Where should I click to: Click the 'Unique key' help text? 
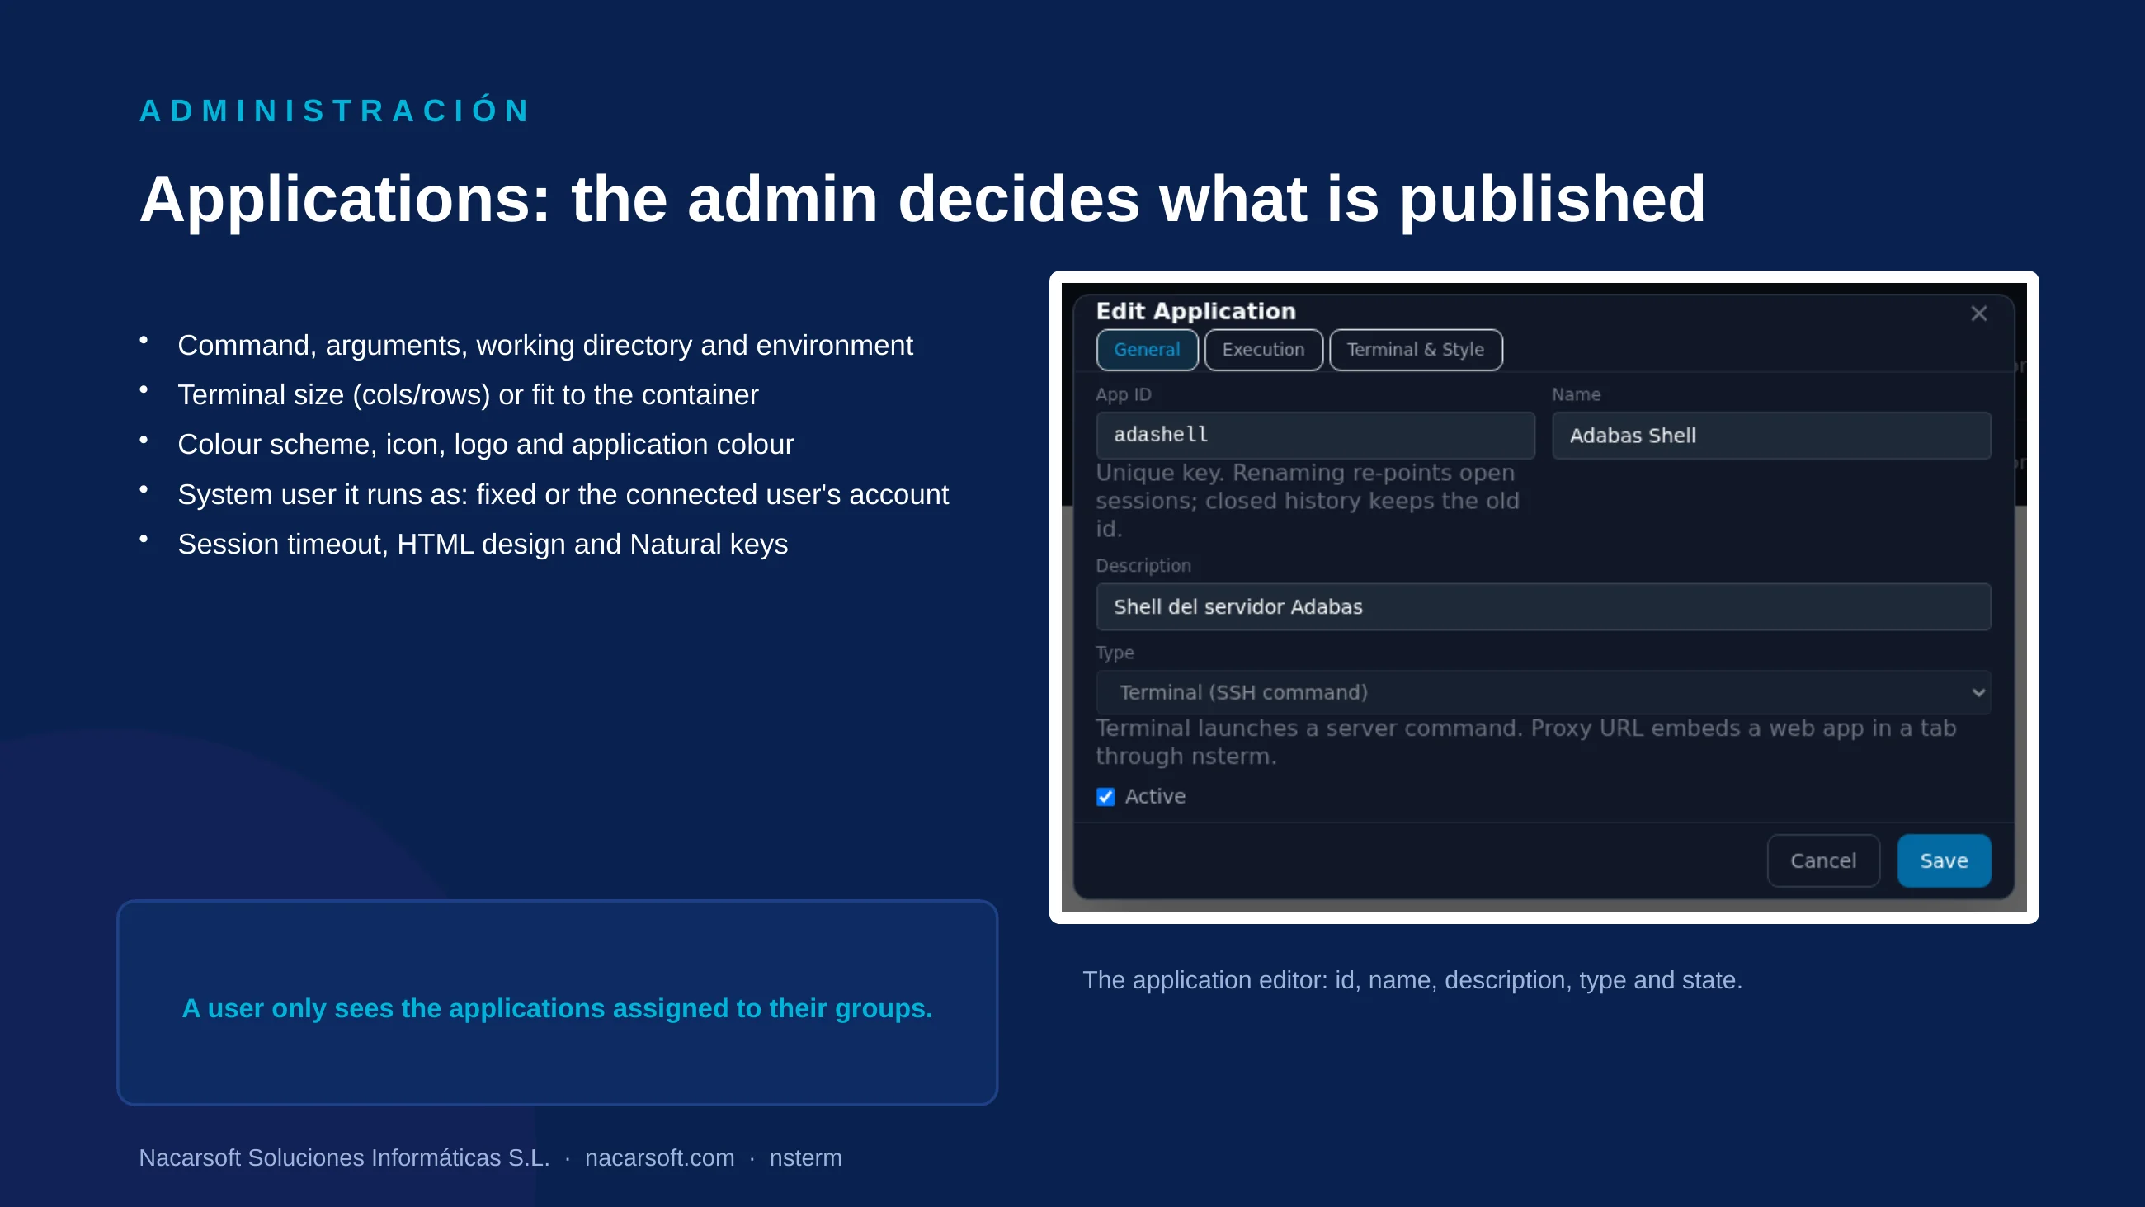(1308, 501)
